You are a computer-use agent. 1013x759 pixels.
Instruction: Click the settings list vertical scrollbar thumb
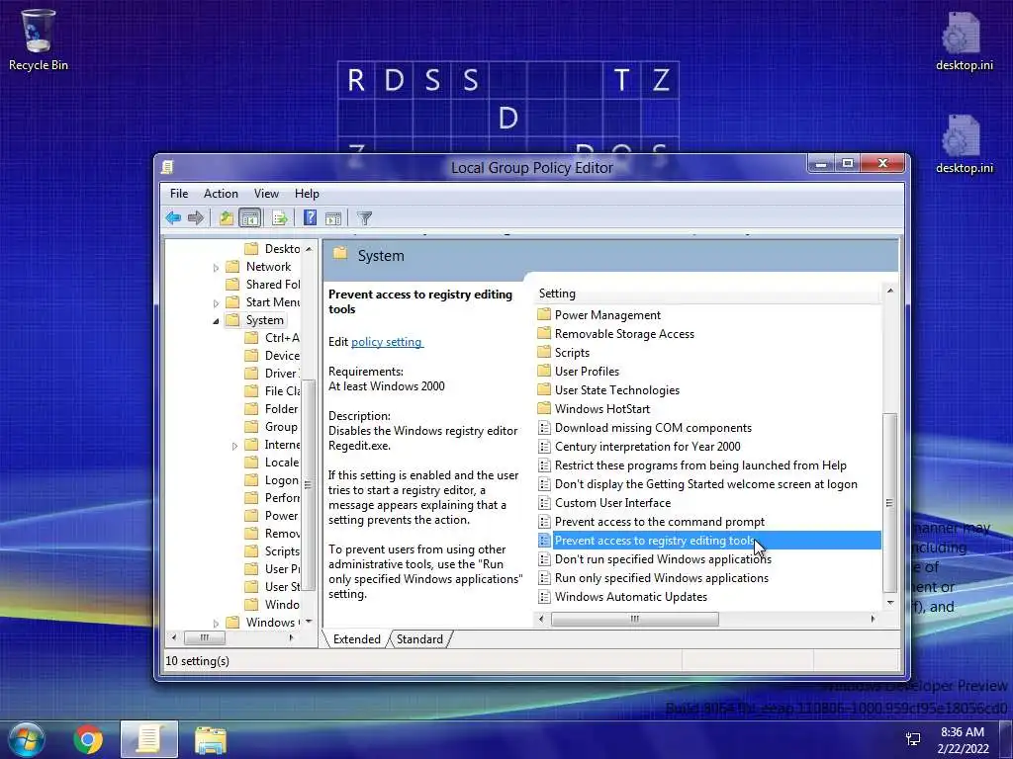pos(889,502)
